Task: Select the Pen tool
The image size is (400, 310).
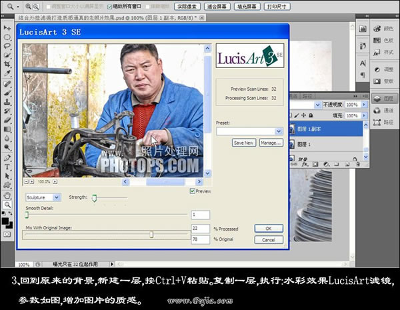Action: click(7, 158)
